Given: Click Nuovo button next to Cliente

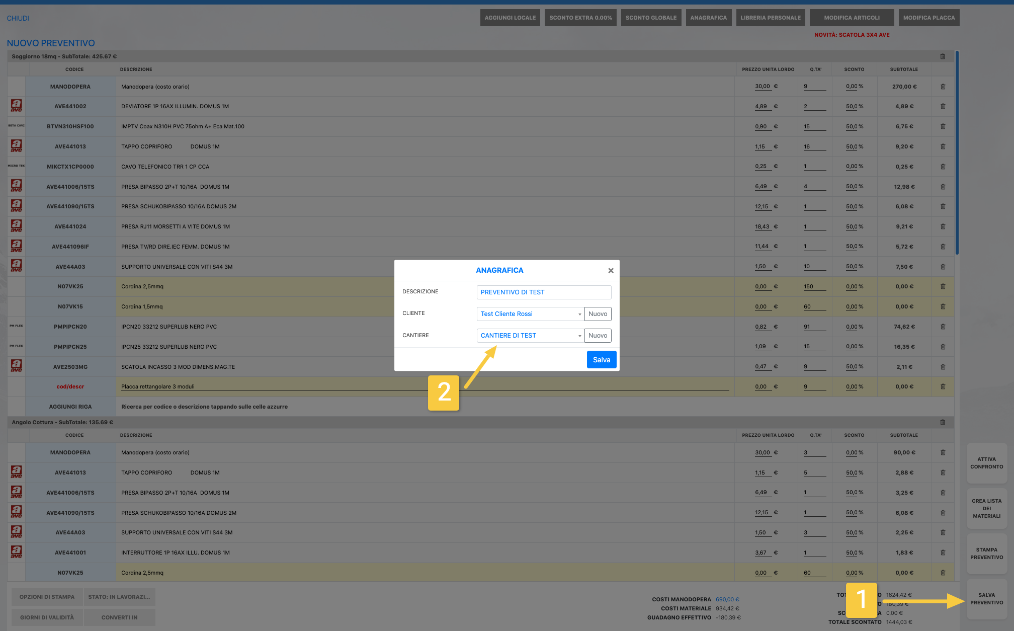Looking at the screenshot, I should (598, 314).
